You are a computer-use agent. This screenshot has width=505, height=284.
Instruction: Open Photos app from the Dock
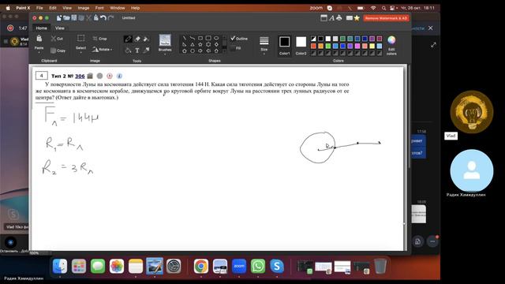tap(117, 267)
